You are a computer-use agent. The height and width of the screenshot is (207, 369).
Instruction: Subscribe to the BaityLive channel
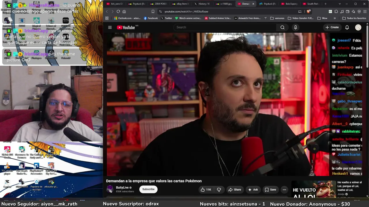(148, 189)
